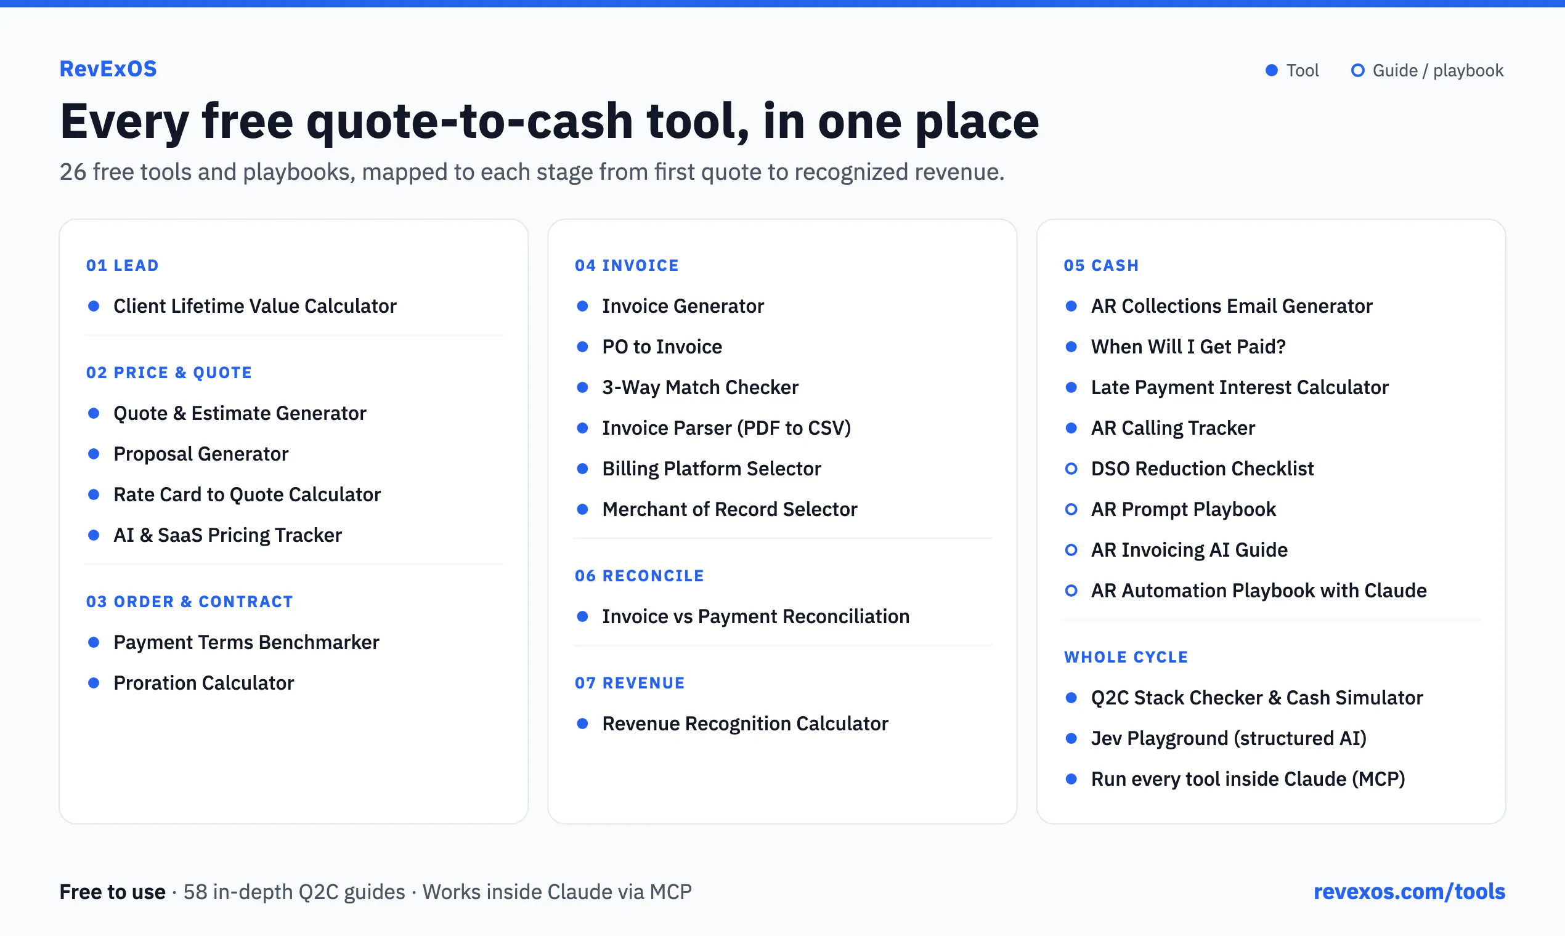The width and height of the screenshot is (1565, 936).
Task: Select Jev Playground (structured AI)
Action: point(1229,738)
